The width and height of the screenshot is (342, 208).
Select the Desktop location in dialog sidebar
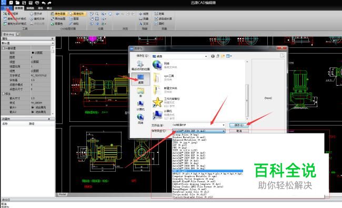140,79
